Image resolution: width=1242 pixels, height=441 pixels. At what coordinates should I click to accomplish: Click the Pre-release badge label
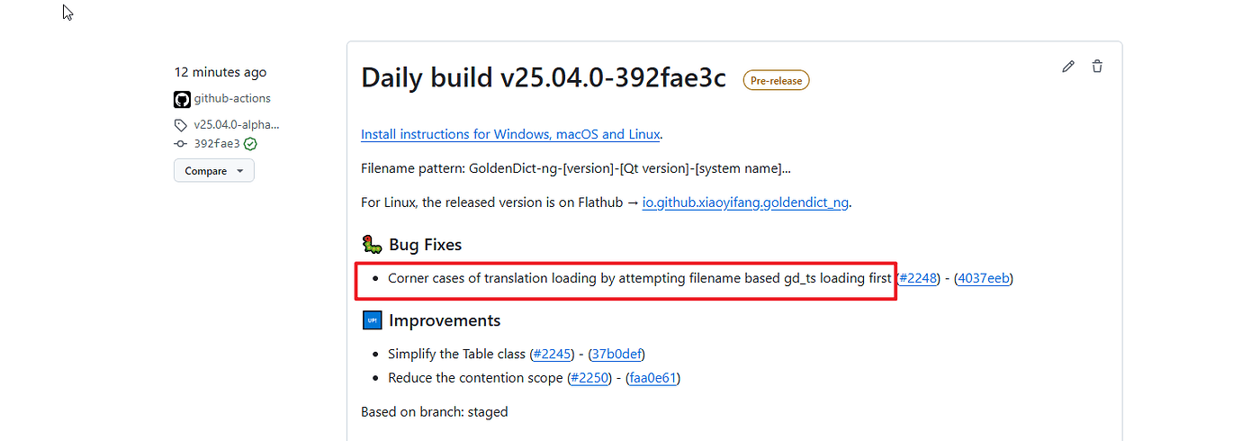click(x=776, y=80)
